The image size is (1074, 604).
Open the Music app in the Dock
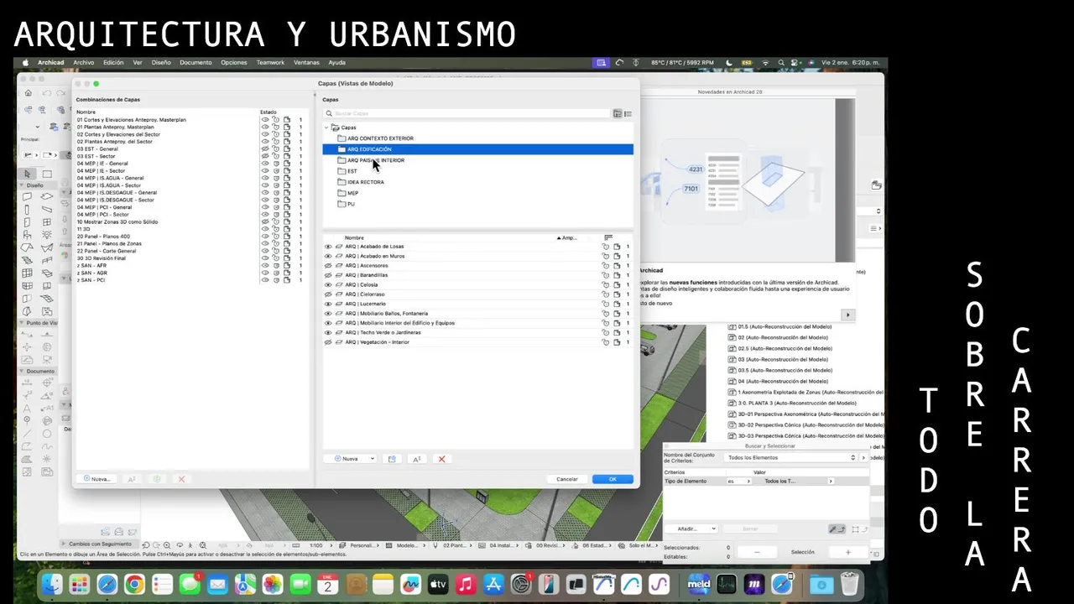tap(466, 585)
